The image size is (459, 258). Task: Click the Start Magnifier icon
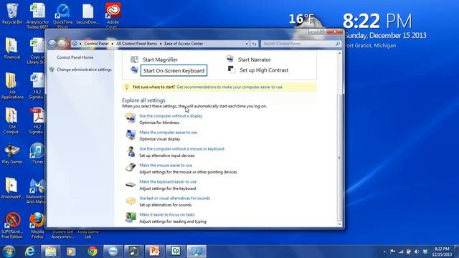pos(134,59)
